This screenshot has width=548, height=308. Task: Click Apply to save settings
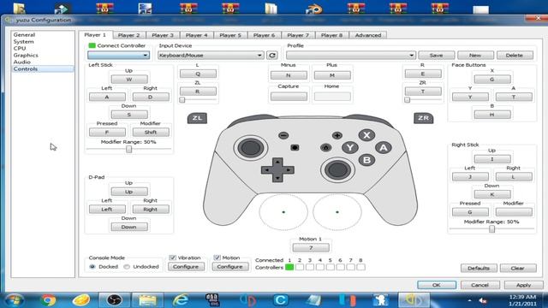pyautogui.click(x=523, y=285)
